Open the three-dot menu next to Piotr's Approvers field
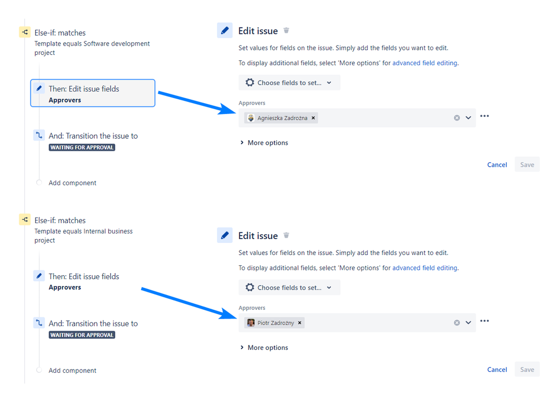Image resolution: width=548 pixels, height=397 pixels. (x=484, y=321)
